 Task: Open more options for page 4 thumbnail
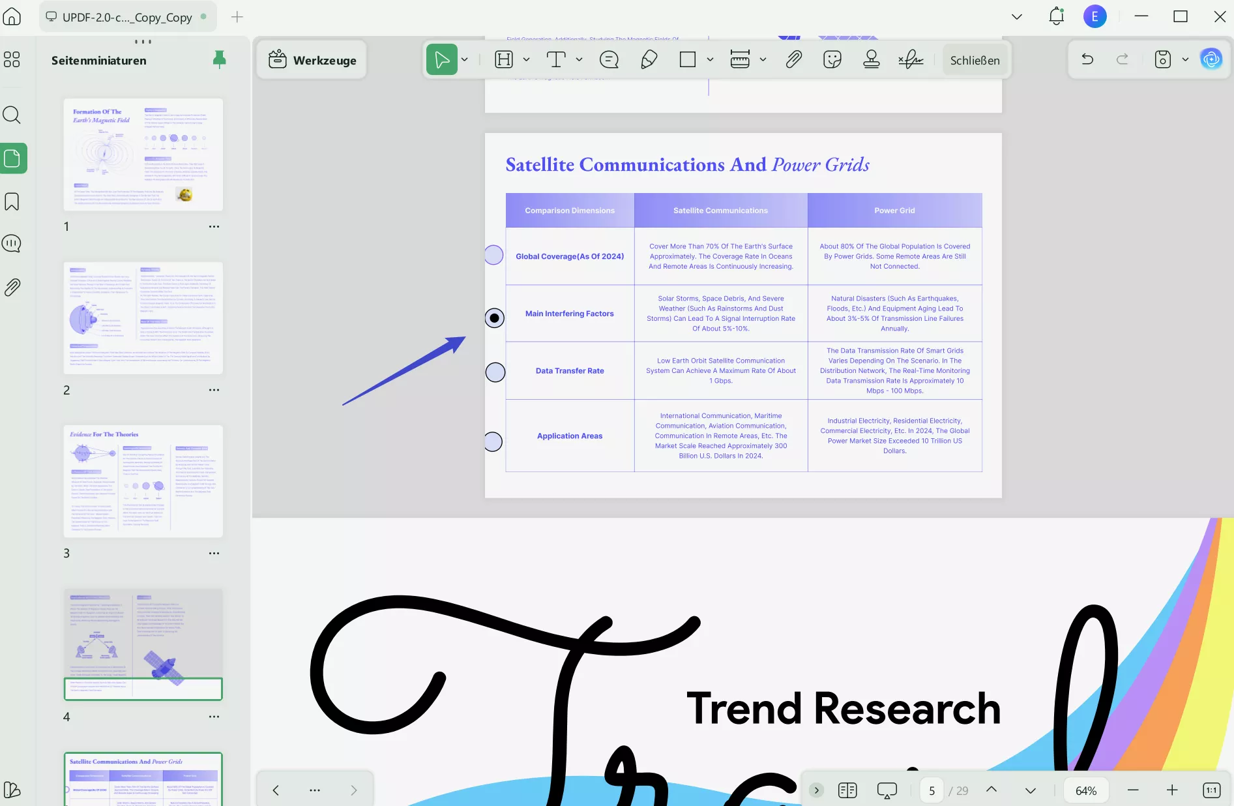214,717
